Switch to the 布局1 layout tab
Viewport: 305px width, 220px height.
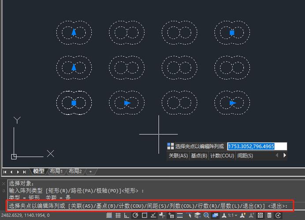click(56, 171)
